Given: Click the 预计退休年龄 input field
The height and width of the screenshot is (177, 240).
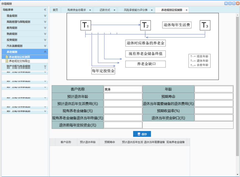Looking at the screenshot, I should (123, 96).
